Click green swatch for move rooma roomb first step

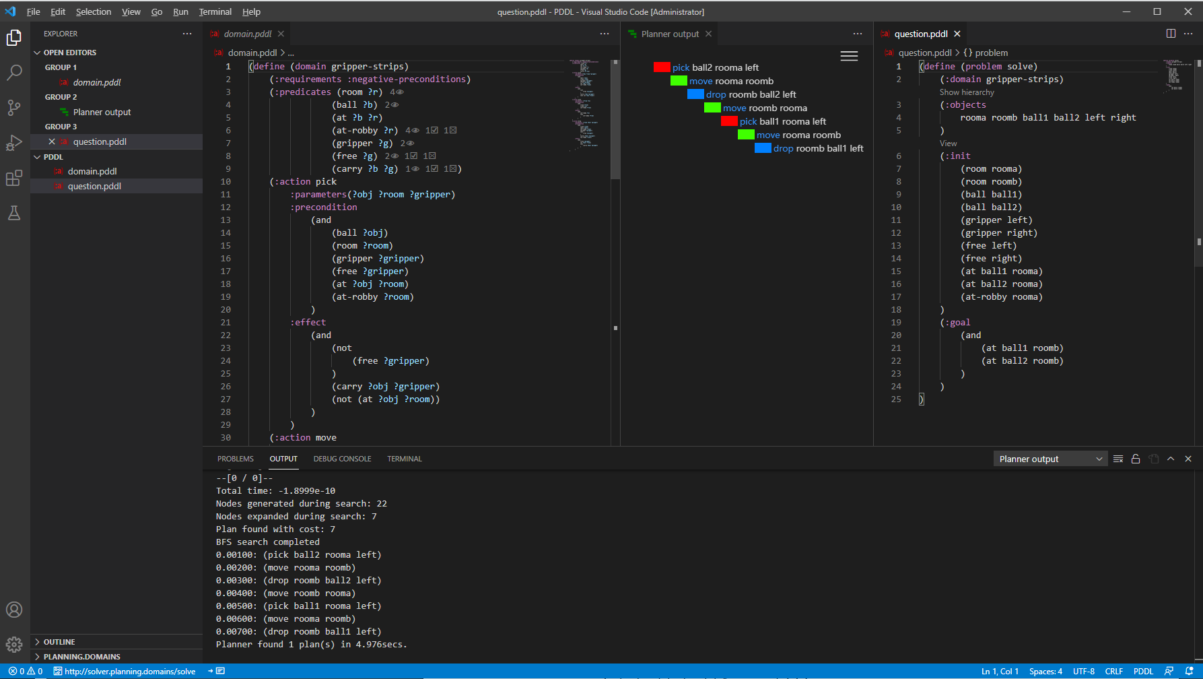679,81
